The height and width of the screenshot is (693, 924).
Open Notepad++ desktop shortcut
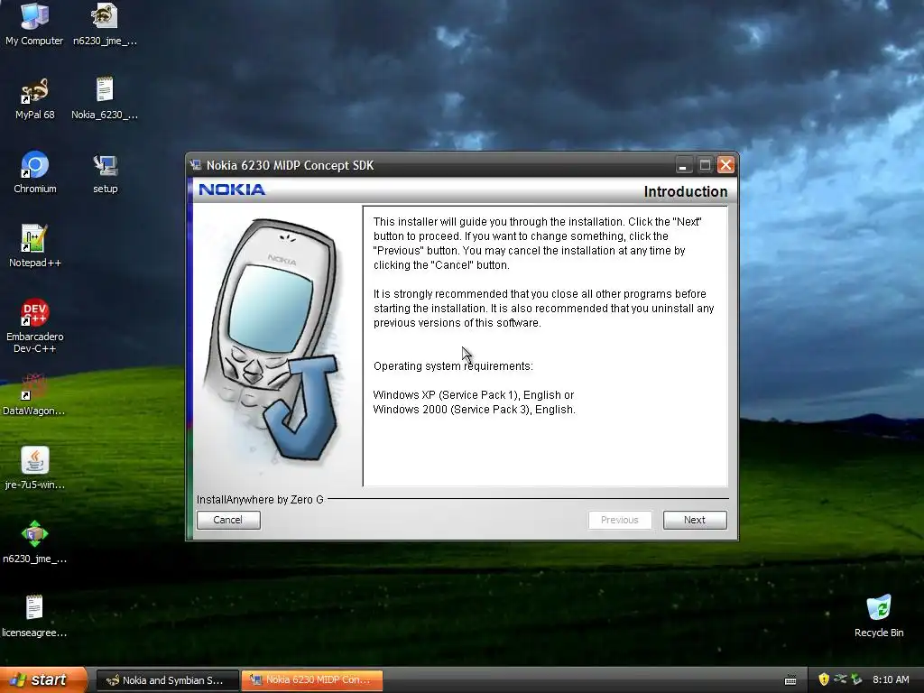point(35,245)
